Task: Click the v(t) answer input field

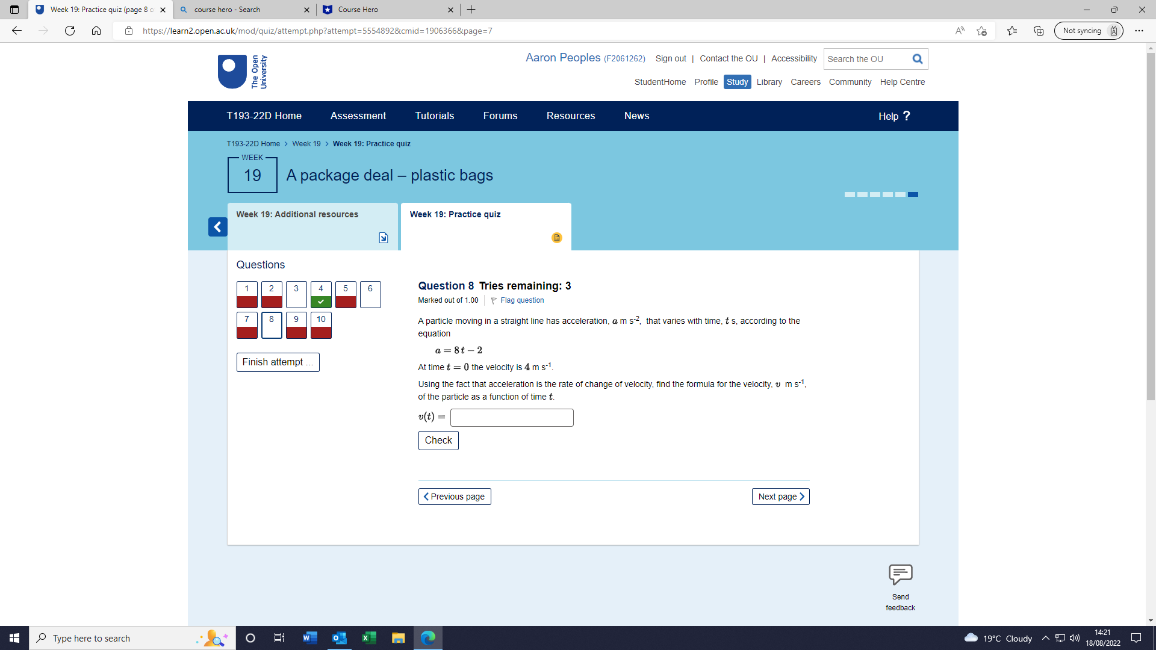Action: click(x=511, y=418)
